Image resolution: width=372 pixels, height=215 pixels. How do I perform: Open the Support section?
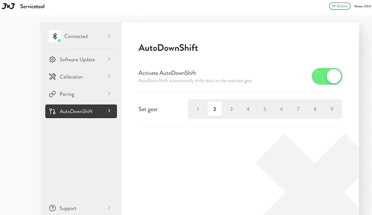[x=81, y=208]
